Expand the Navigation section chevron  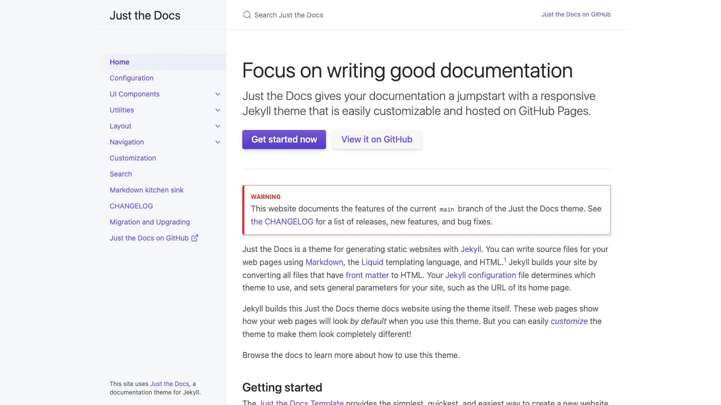tap(218, 142)
